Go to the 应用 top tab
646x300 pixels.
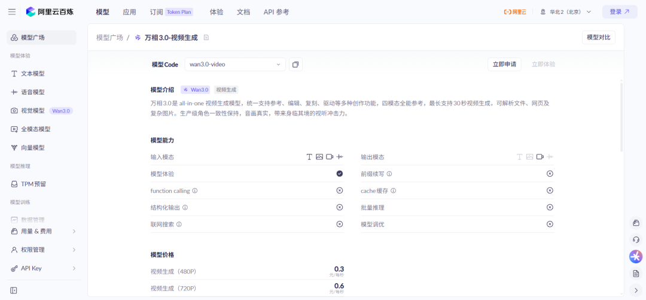[x=129, y=12]
